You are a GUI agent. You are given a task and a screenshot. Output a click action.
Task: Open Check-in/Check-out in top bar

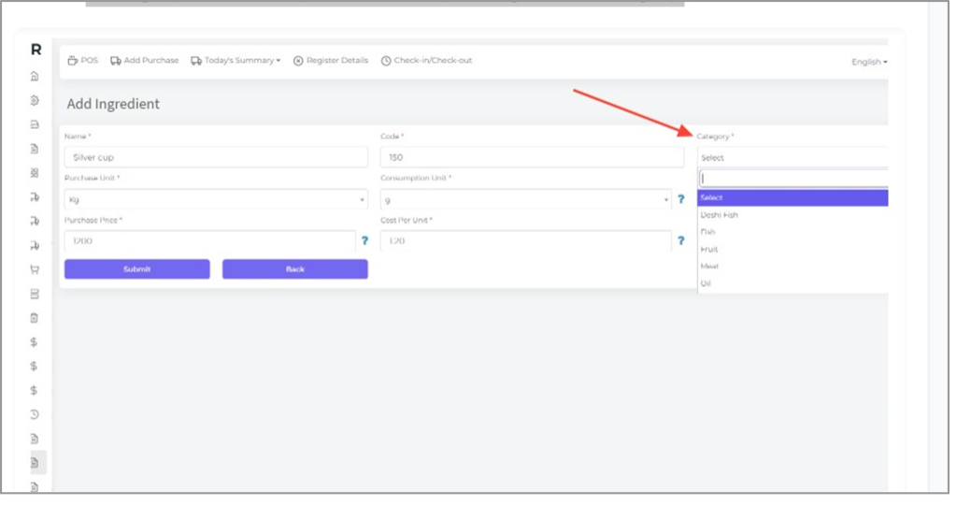(x=426, y=61)
